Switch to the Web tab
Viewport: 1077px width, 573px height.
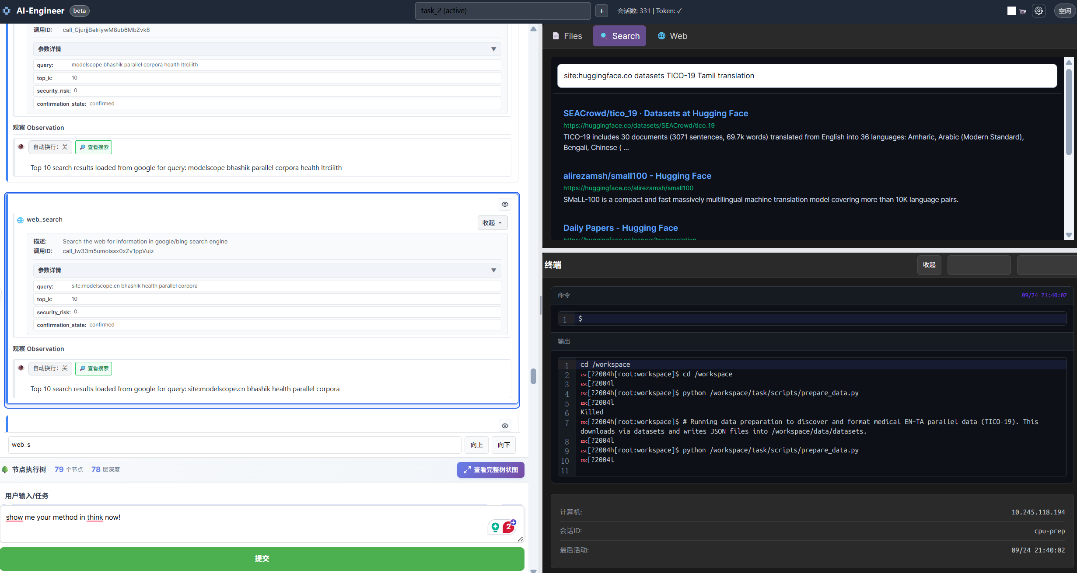tap(673, 36)
